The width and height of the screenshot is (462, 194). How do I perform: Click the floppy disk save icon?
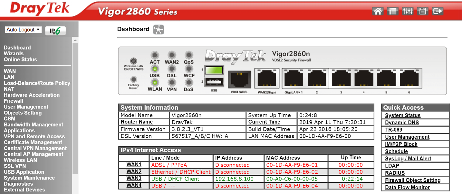[x=422, y=11]
